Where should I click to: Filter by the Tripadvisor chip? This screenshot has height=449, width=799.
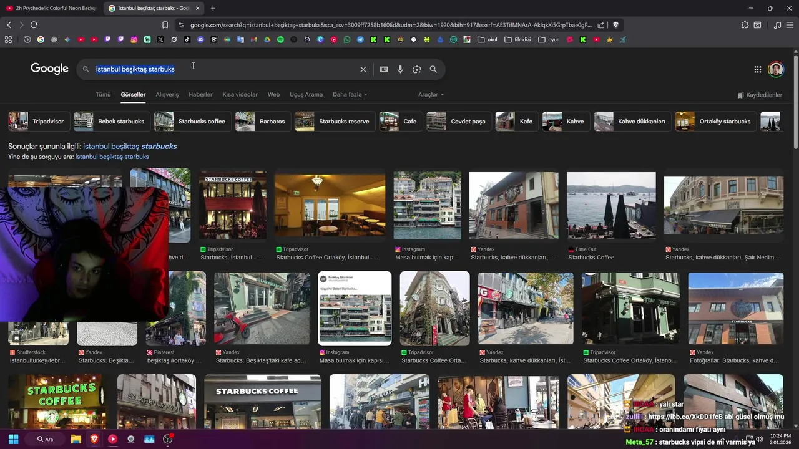[x=39, y=121]
